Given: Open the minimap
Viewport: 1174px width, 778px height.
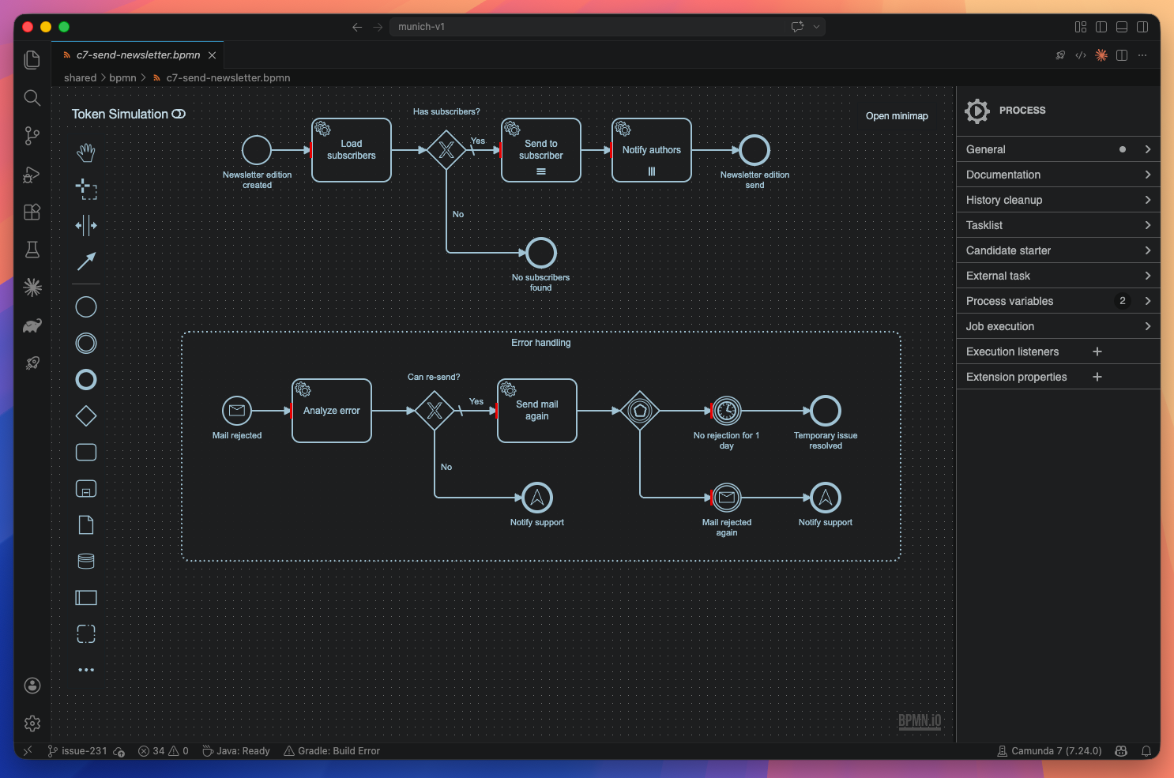Looking at the screenshot, I should (x=897, y=116).
